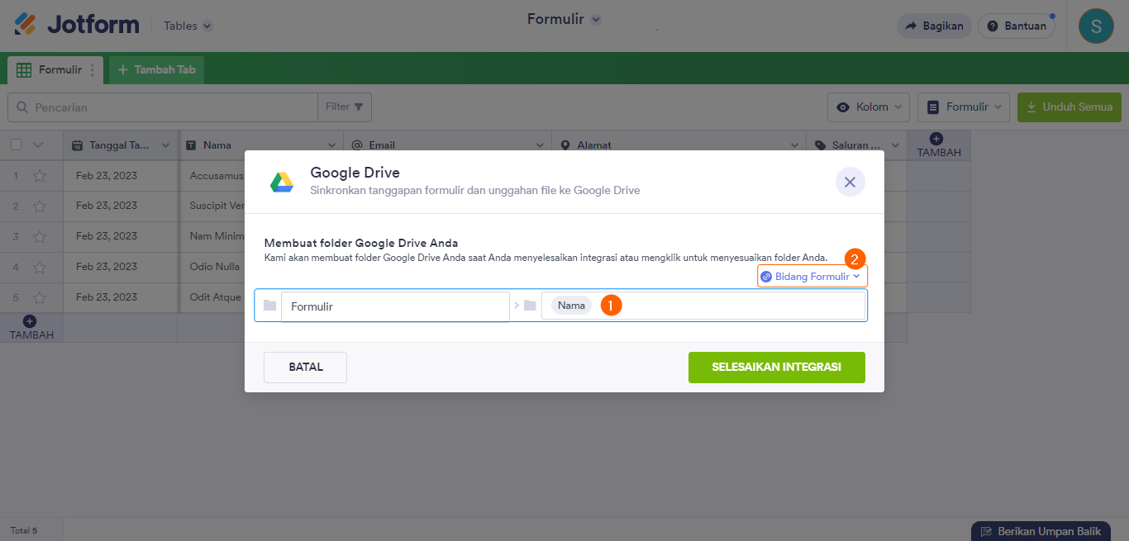Click the Google Drive logo icon

(x=282, y=182)
